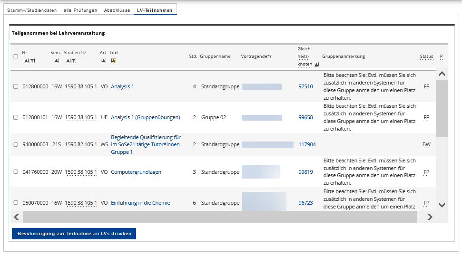Open the Abschlüsse tab
This screenshot has width=462, height=255.
click(x=117, y=10)
